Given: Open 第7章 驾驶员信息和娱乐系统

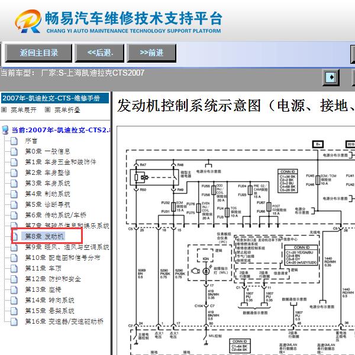Looking at the screenshot, I should 67,226.
